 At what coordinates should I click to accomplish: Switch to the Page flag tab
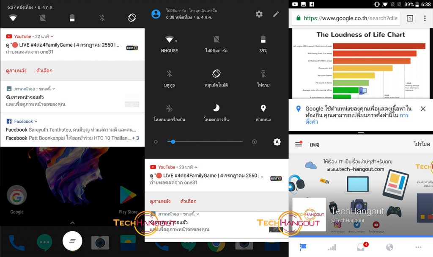point(303,247)
